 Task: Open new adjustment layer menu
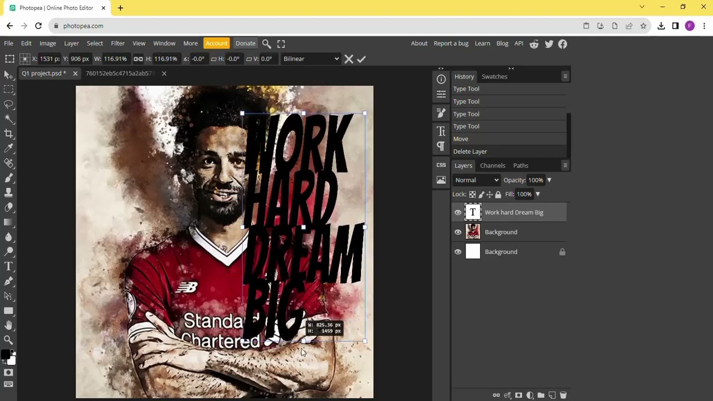[530, 395]
